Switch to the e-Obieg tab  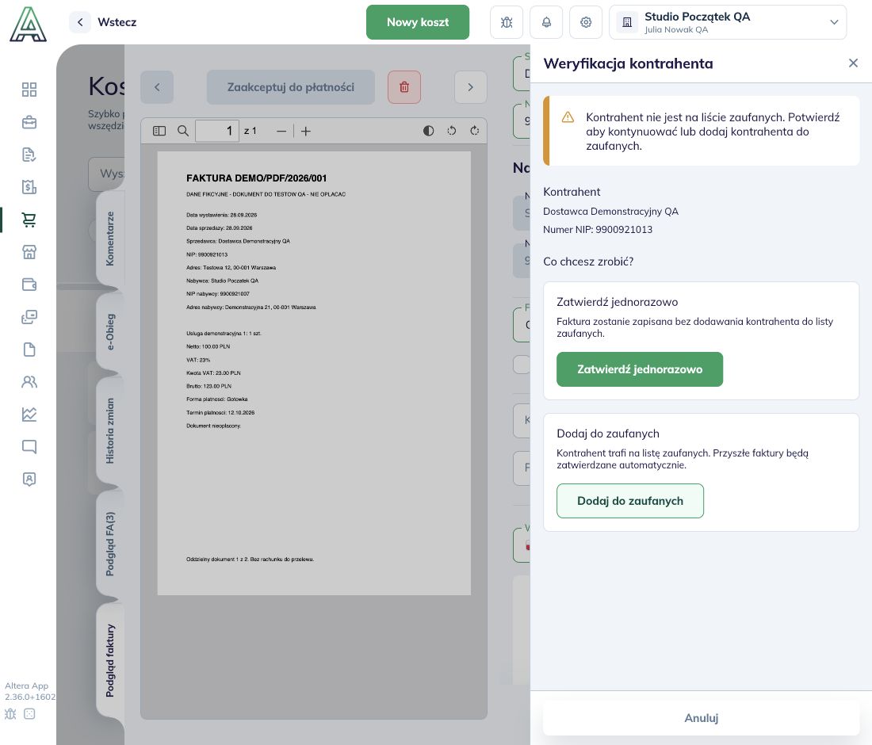(110, 332)
